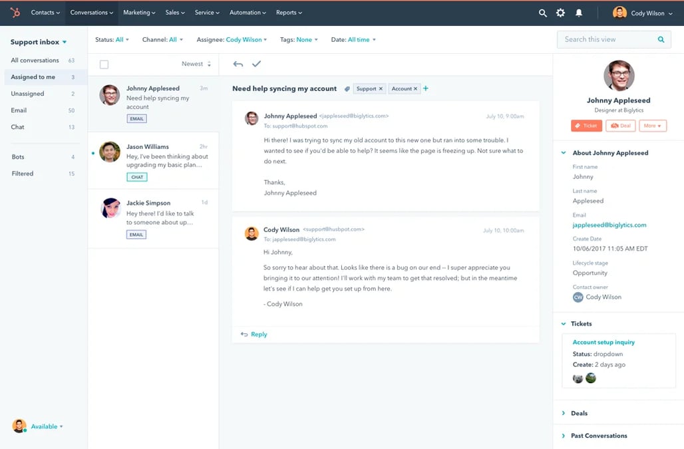684x449 pixels.
Task: Open the Marketing menu
Action: click(139, 13)
